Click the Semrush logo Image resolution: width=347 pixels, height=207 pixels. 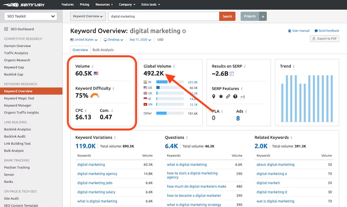click(24, 5)
